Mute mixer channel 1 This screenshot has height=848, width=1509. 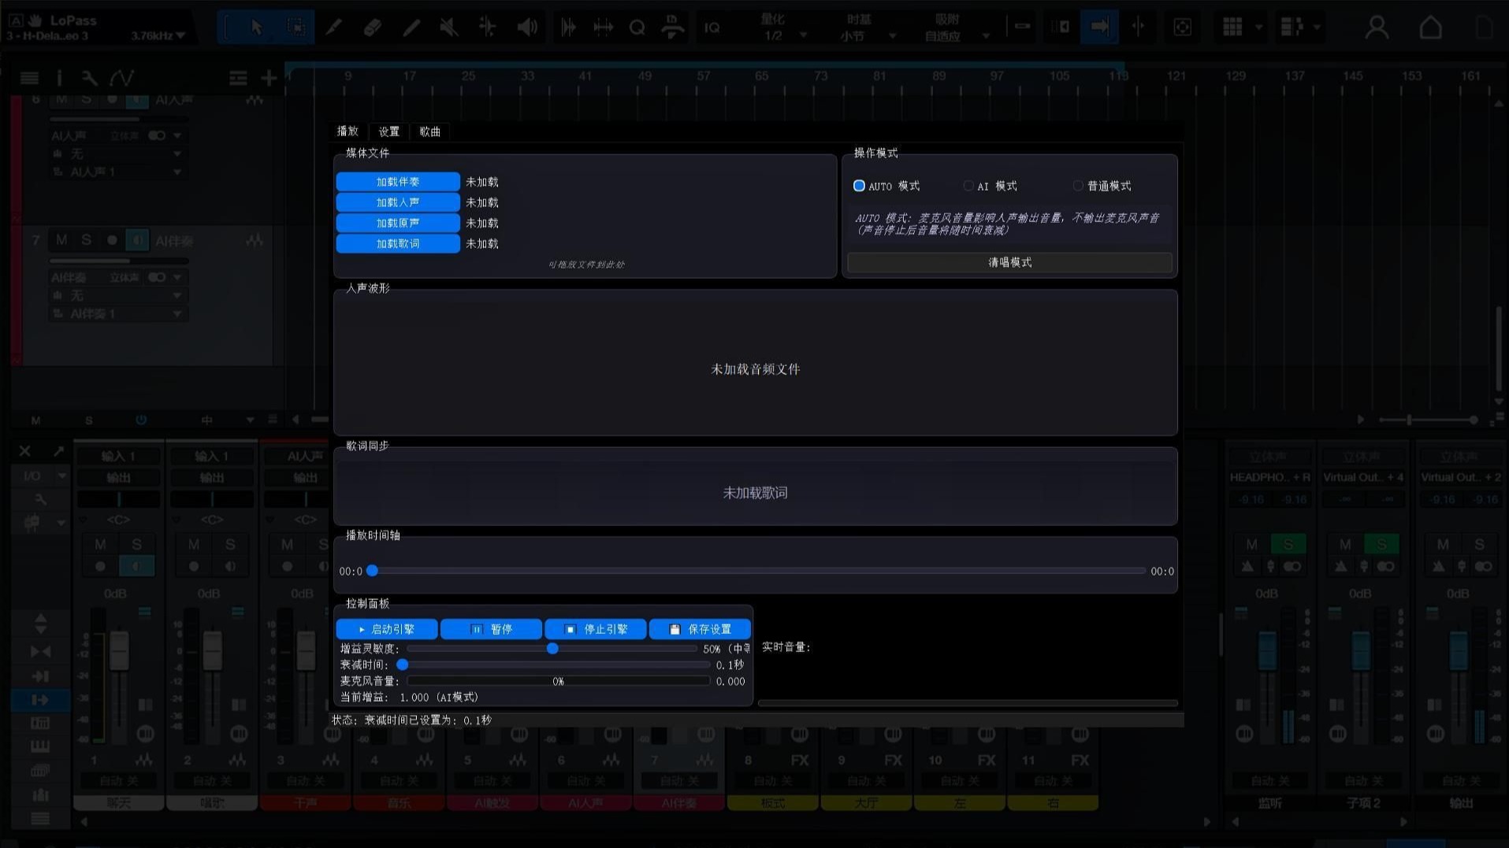coord(100,544)
